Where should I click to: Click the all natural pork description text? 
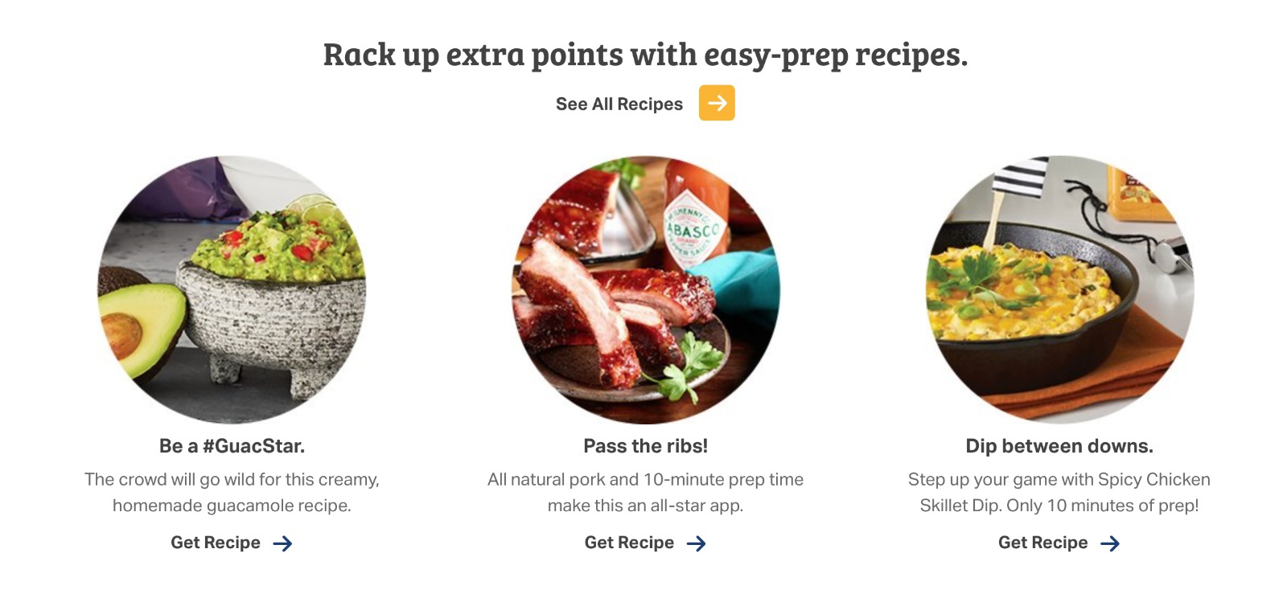pyautogui.click(x=645, y=493)
